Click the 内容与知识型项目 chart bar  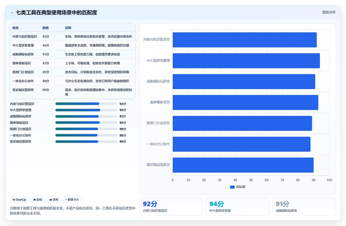click(x=245, y=40)
